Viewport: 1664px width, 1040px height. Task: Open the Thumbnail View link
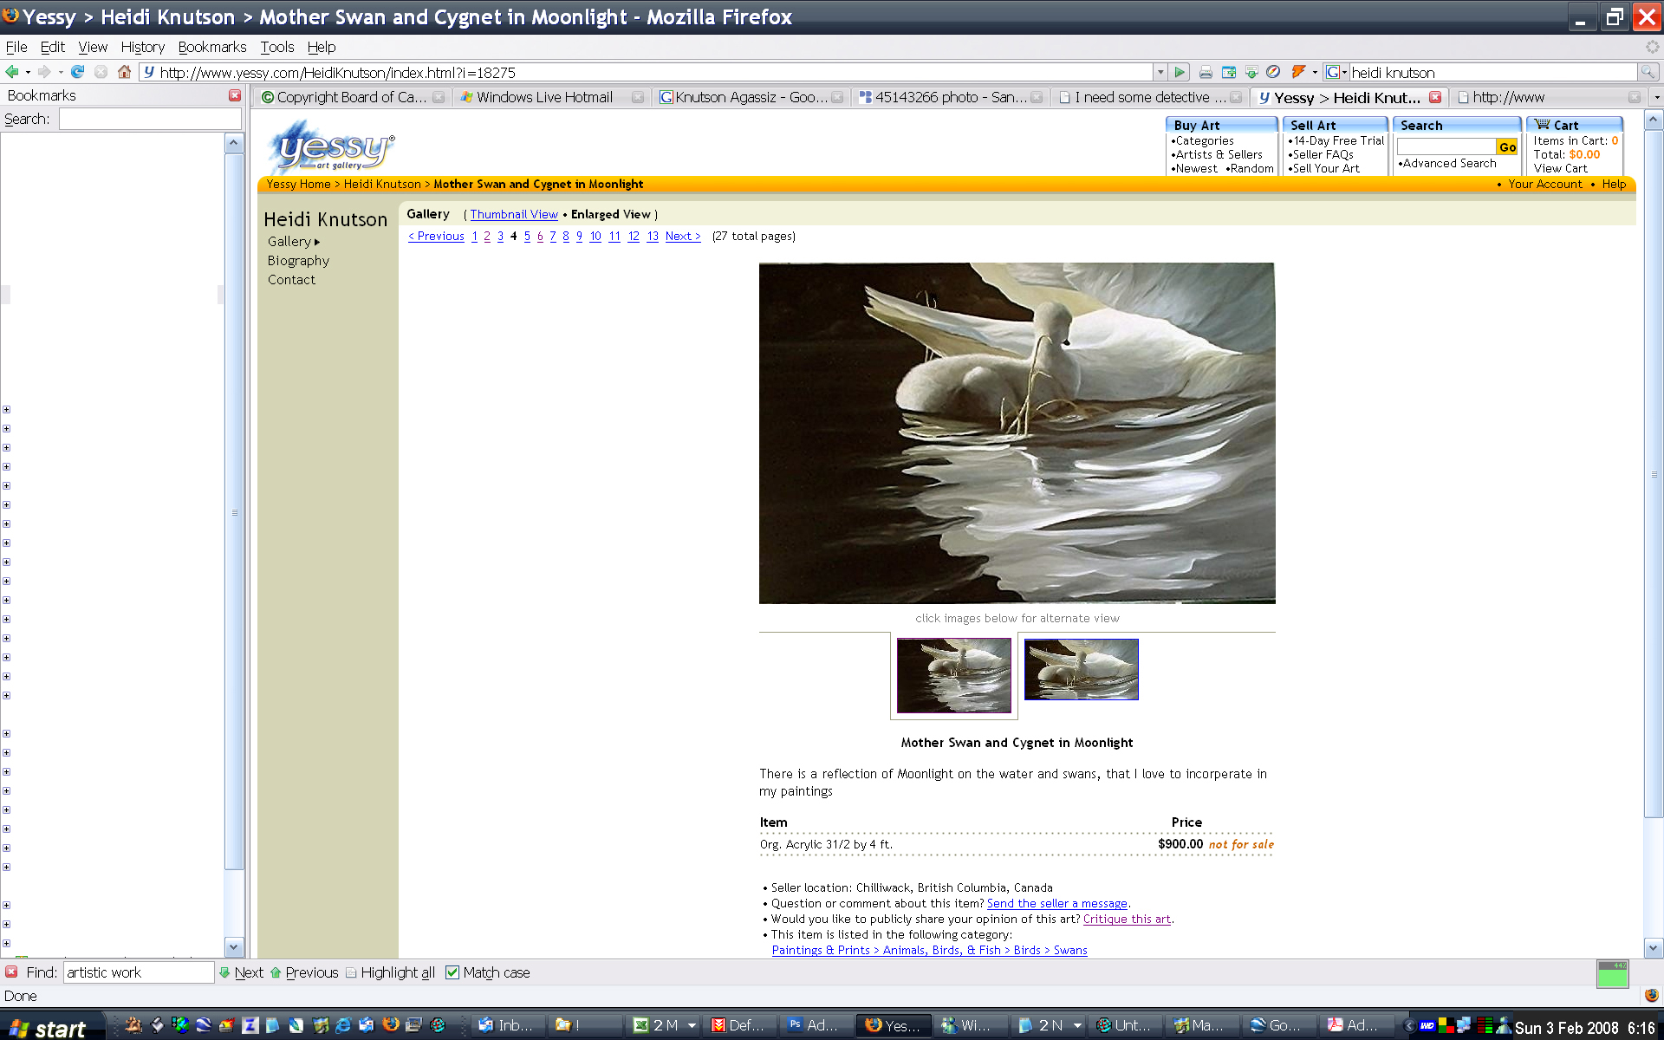(514, 214)
